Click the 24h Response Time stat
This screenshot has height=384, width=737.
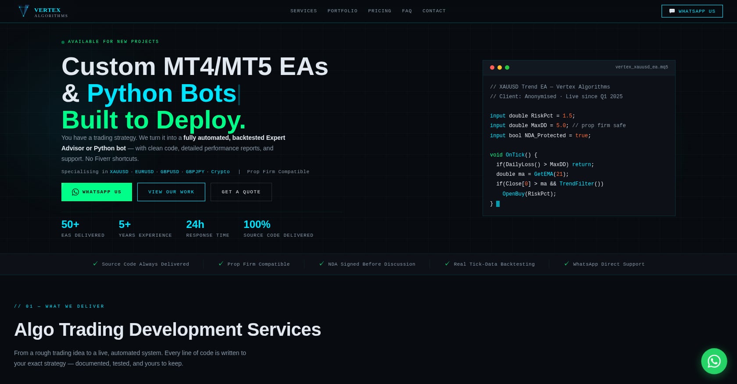coord(208,228)
